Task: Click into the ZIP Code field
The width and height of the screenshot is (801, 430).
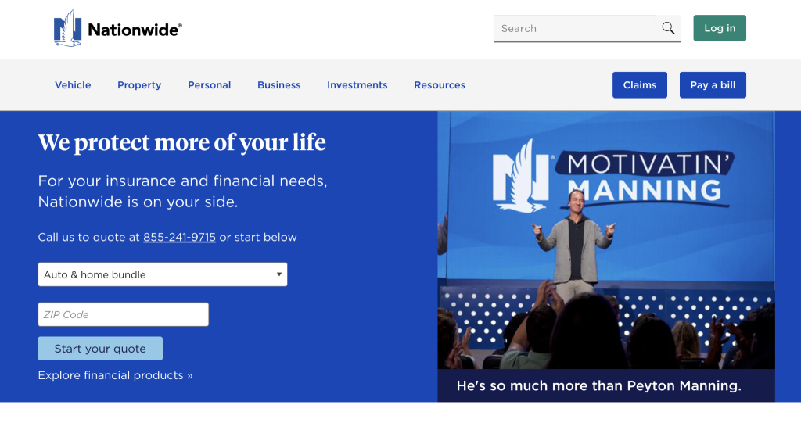Action: [x=123, y=314]
